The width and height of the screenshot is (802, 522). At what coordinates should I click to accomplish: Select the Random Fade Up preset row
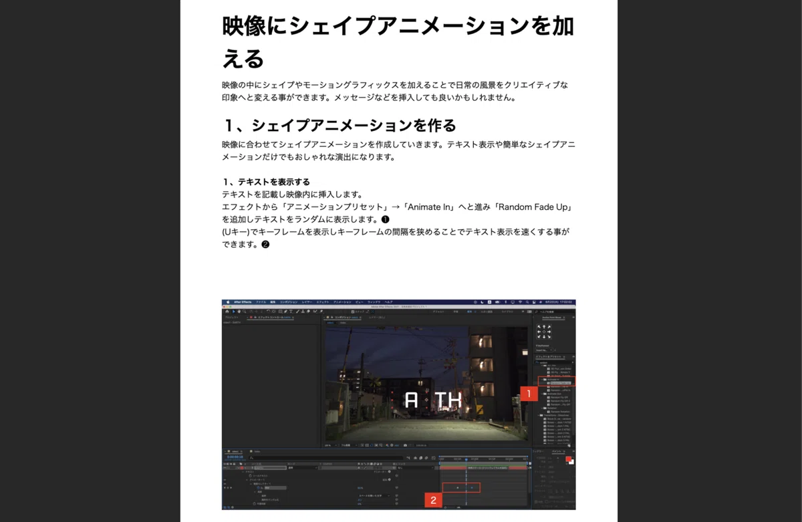coord(559,383)
